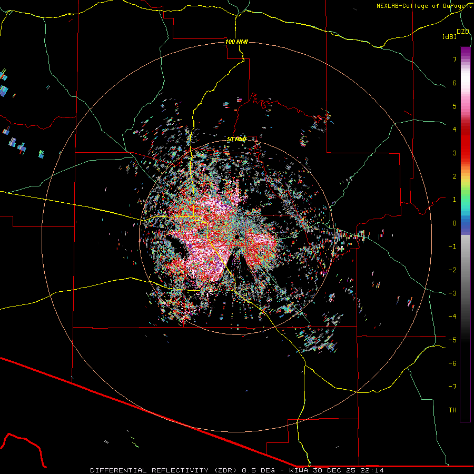Pick the 2 dB scale label
The height and width of the screenshot is (474, 474).
tap(455, 176)
